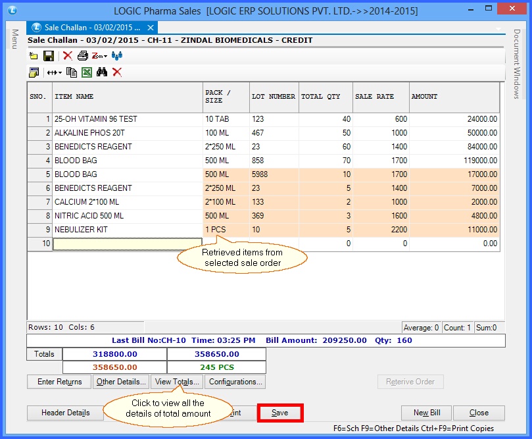Viewport: 532px width, 439px height.
Task: Click the ITEM NAME column header
Action: coord(128,97)
